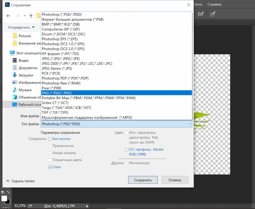Click the white foreground color swatch
This screenshot has height=209, width=255.
coord(4,199)
